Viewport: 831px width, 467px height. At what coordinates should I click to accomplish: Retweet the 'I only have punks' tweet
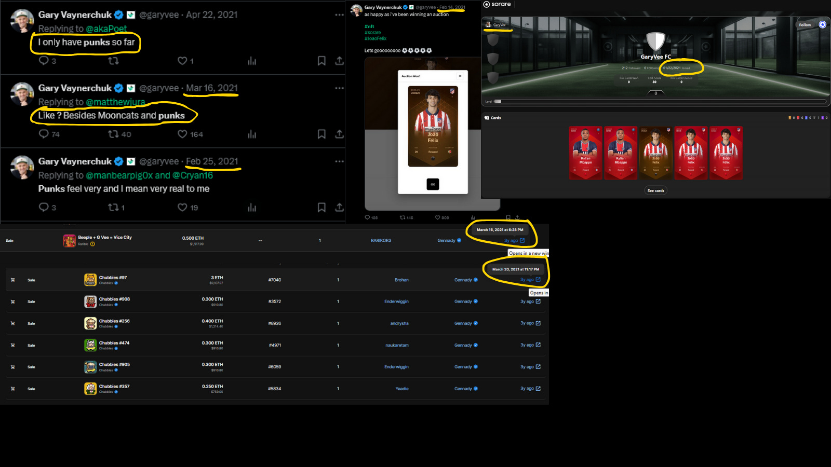(113, 61)
